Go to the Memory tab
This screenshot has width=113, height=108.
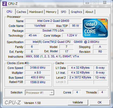pyautogui.click(x=51, y=12)
